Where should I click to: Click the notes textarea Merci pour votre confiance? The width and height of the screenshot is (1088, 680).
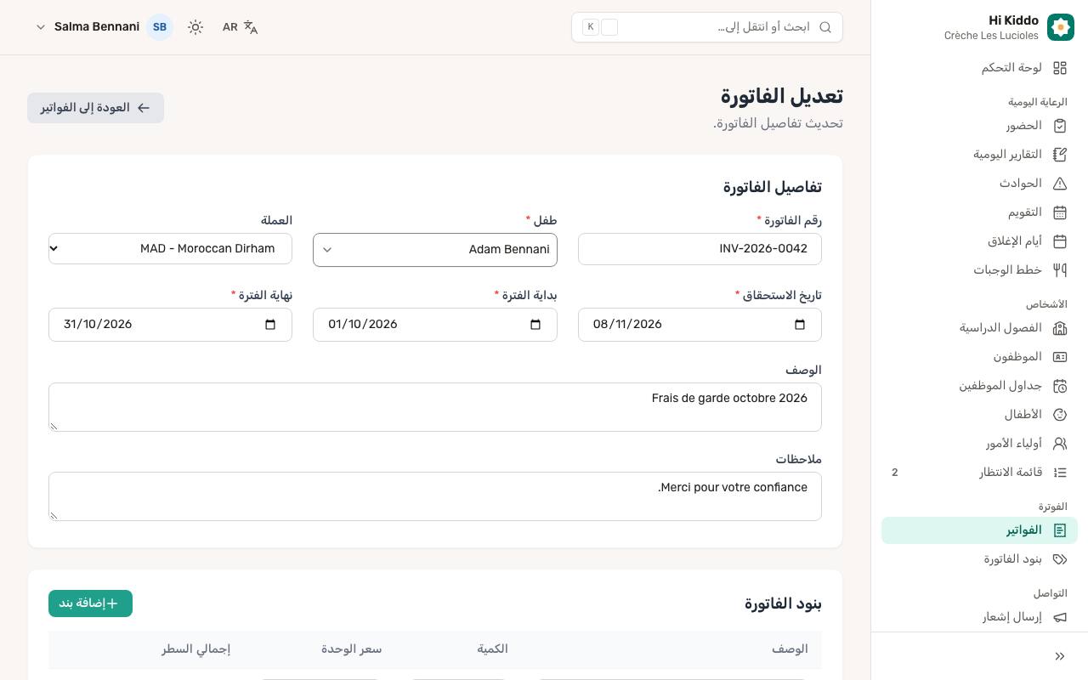pos(435,496)
